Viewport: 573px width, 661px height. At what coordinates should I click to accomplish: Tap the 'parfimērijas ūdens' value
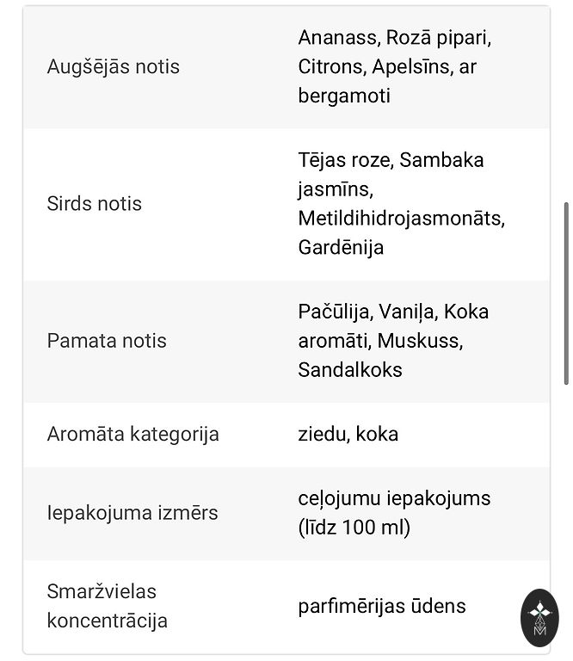382,606
